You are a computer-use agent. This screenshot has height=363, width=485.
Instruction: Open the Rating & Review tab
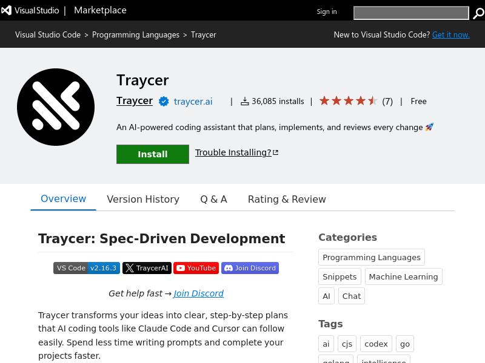pyautogui.click(x=287, y=200)
